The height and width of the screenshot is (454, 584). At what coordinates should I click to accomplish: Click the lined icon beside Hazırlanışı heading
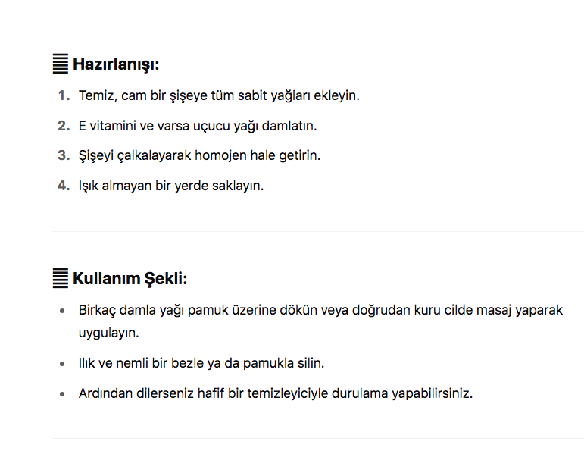point(61,64)
